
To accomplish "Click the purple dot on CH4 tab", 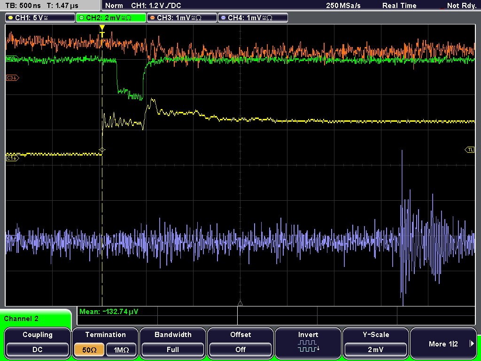I will tap(223, 18).
